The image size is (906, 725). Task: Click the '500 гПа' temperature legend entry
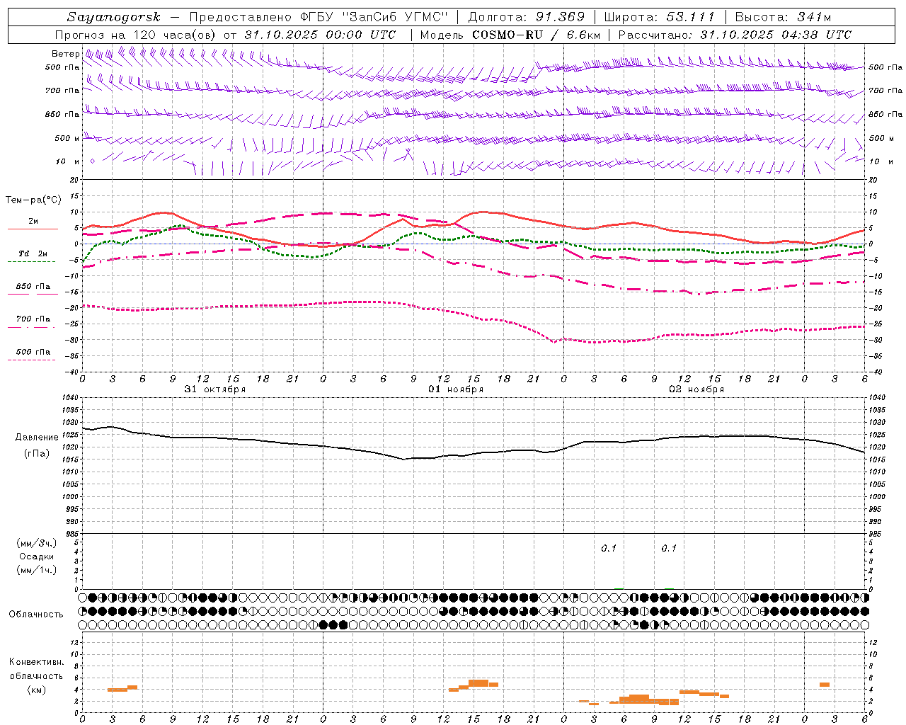[33, 352]
